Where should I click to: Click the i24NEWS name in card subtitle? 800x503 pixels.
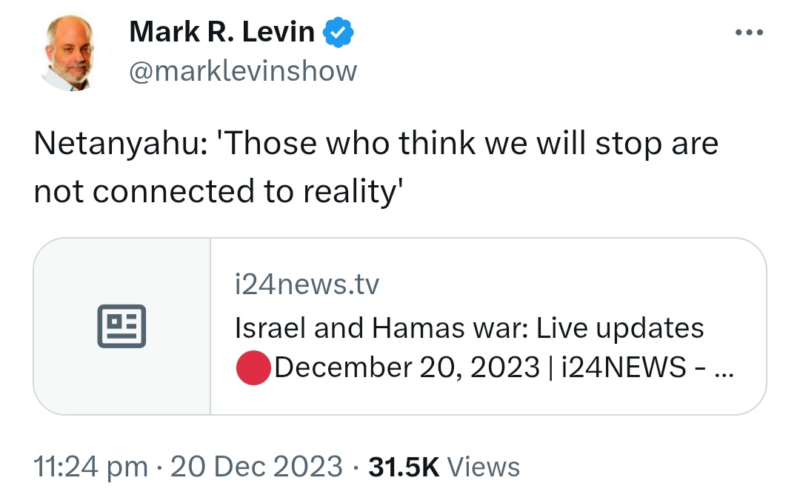tap(624, 367)
